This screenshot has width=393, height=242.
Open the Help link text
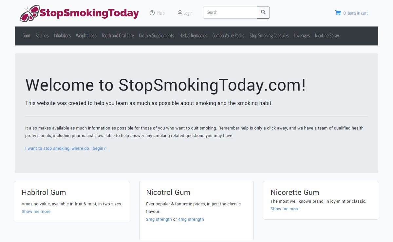[x=161, y=13]
